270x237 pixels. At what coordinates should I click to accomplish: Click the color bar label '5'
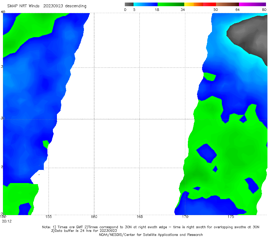coord(134,10)
